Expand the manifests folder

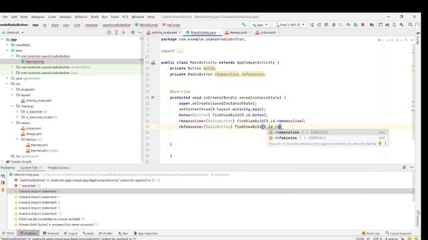7,45
